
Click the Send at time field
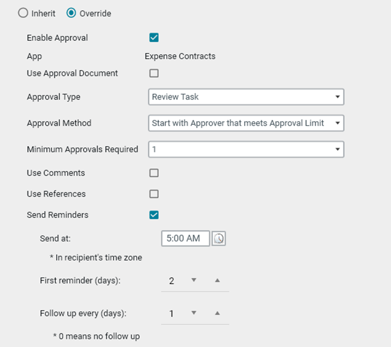[x=186, y=239]
